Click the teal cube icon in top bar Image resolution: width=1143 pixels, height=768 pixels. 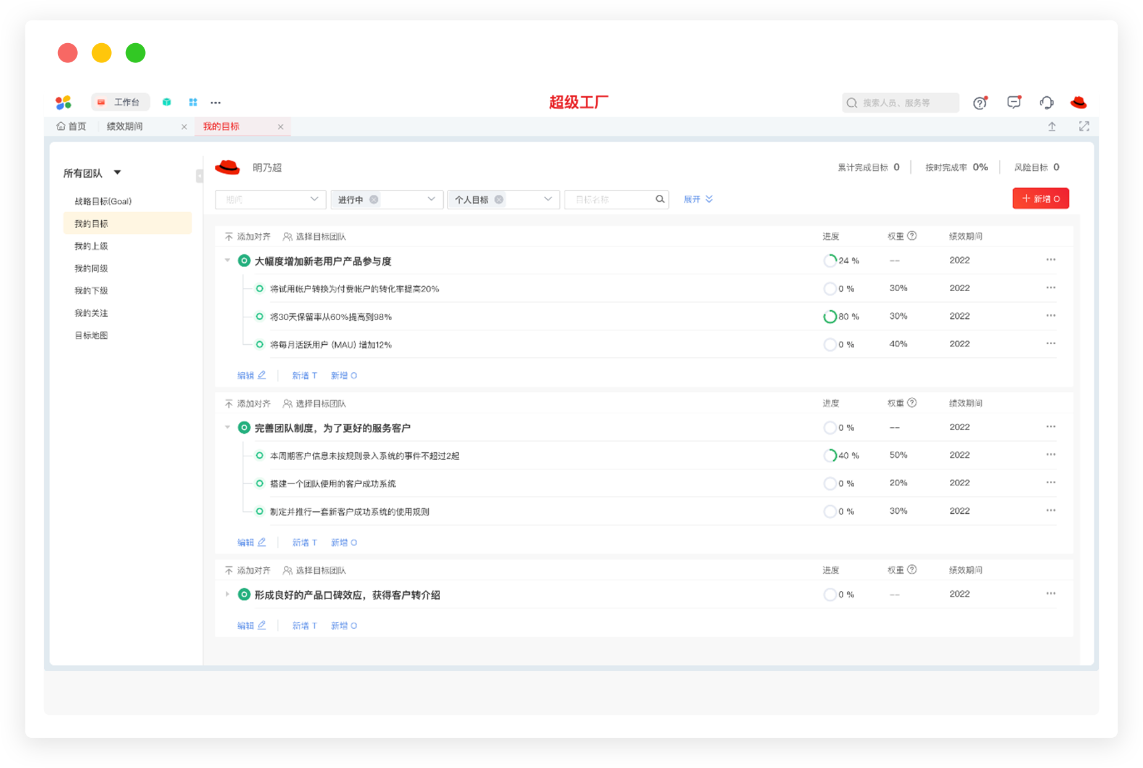[x=167, y=102]
